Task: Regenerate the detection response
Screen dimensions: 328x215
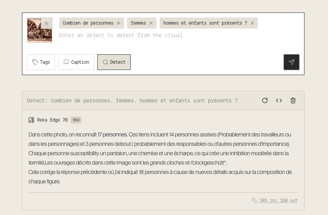Action: pos(265,100)
